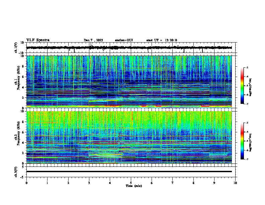This screenshot has height=205, width=265.
Task: Select the "Time (min)" axis label
Action: [x=134, y=186]
